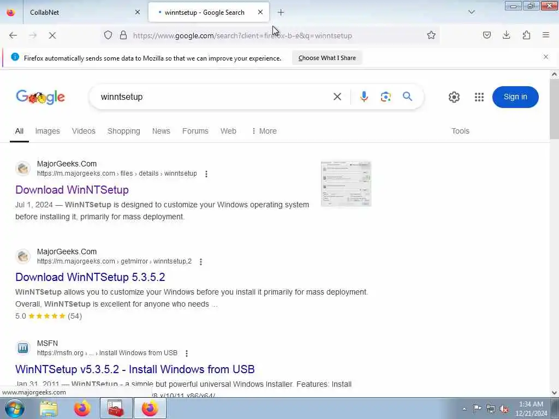Click the vertical page scrollbar thumb

pyautogui.click(x=554, y=109)
